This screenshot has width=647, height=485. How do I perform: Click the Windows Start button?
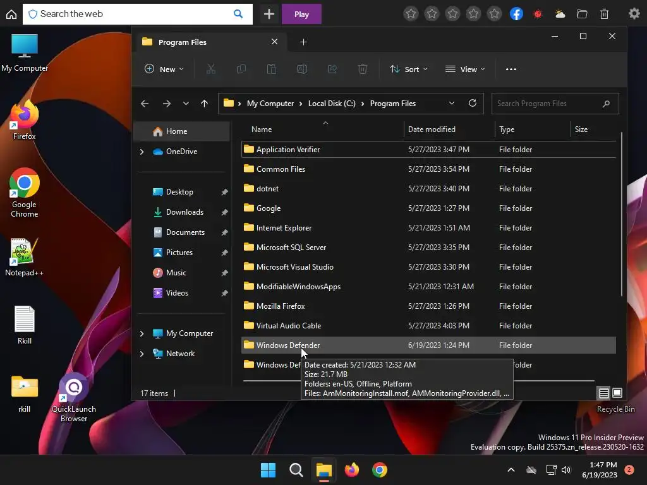point(268,470)
